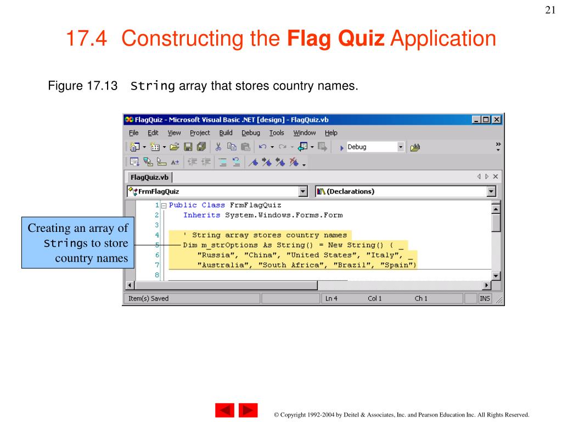This screenshot has height=422, width=562.
Task: Open the Build menu
Action: 226,133
